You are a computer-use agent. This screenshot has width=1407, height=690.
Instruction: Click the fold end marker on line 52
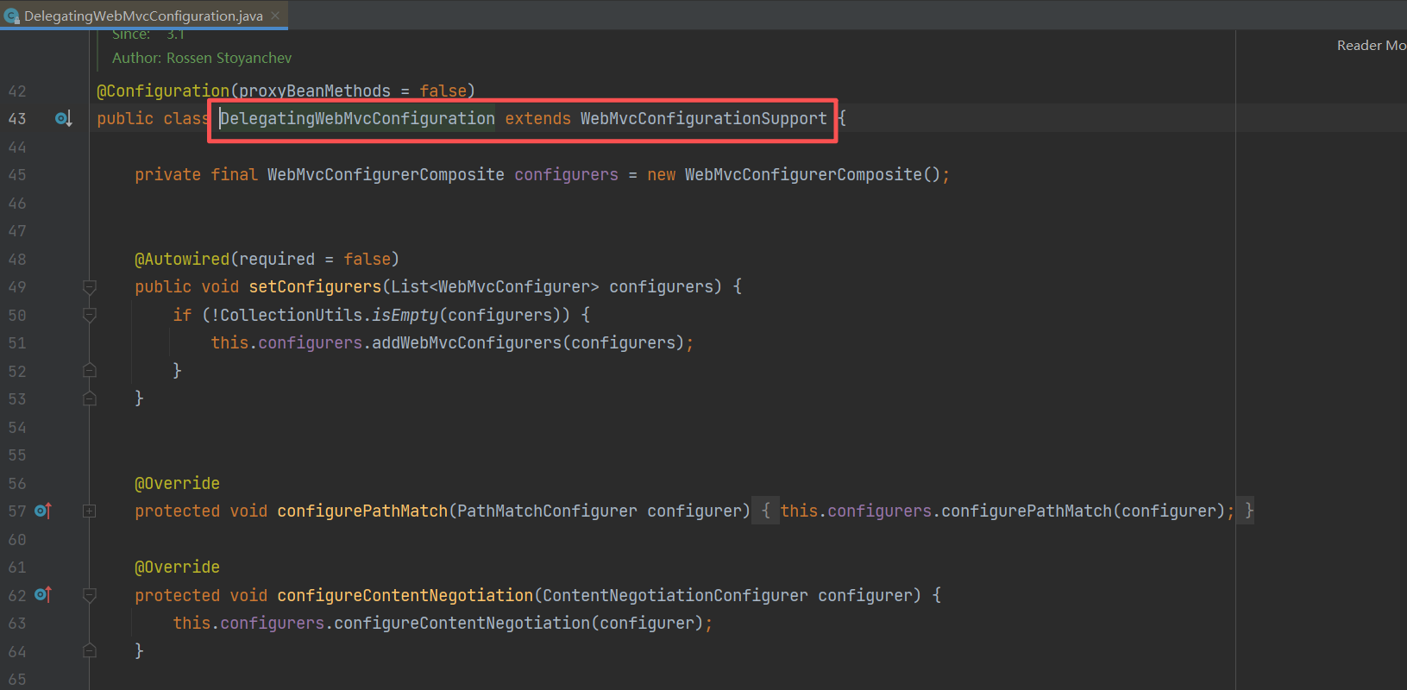(89, 371)
